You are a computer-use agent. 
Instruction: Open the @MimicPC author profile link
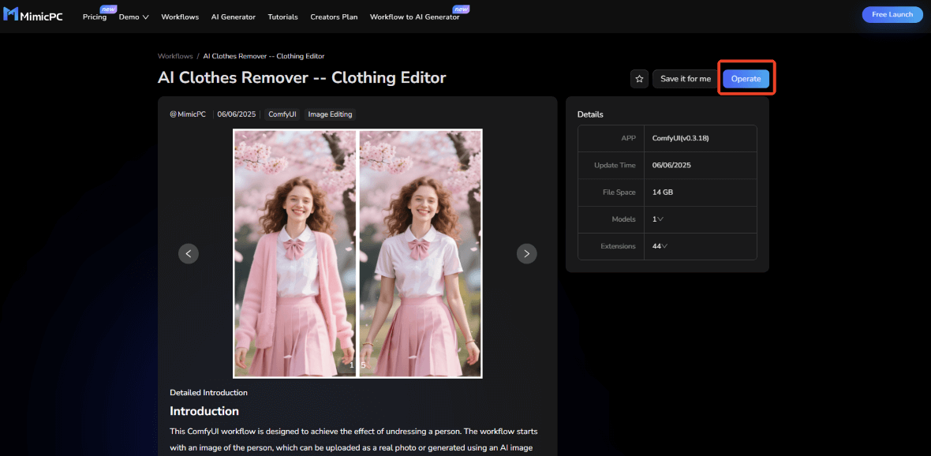(x=188, y=114)
